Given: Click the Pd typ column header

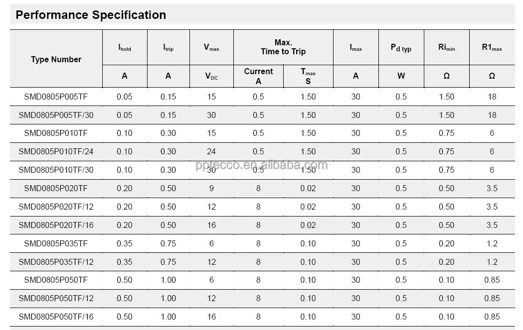Looking at the screenshot, I should [x=401, y=48].
